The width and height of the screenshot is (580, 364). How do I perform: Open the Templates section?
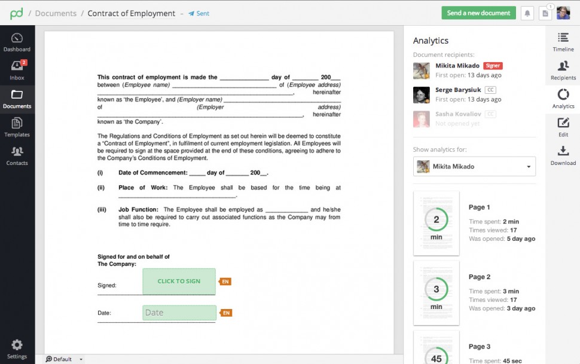click(x=17, y=127)
